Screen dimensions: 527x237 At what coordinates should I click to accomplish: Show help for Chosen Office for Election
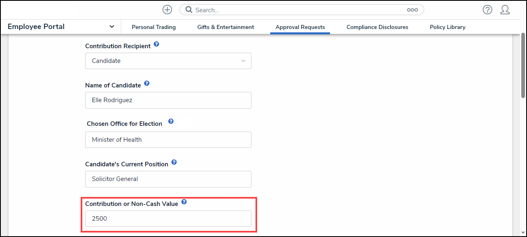171,121
